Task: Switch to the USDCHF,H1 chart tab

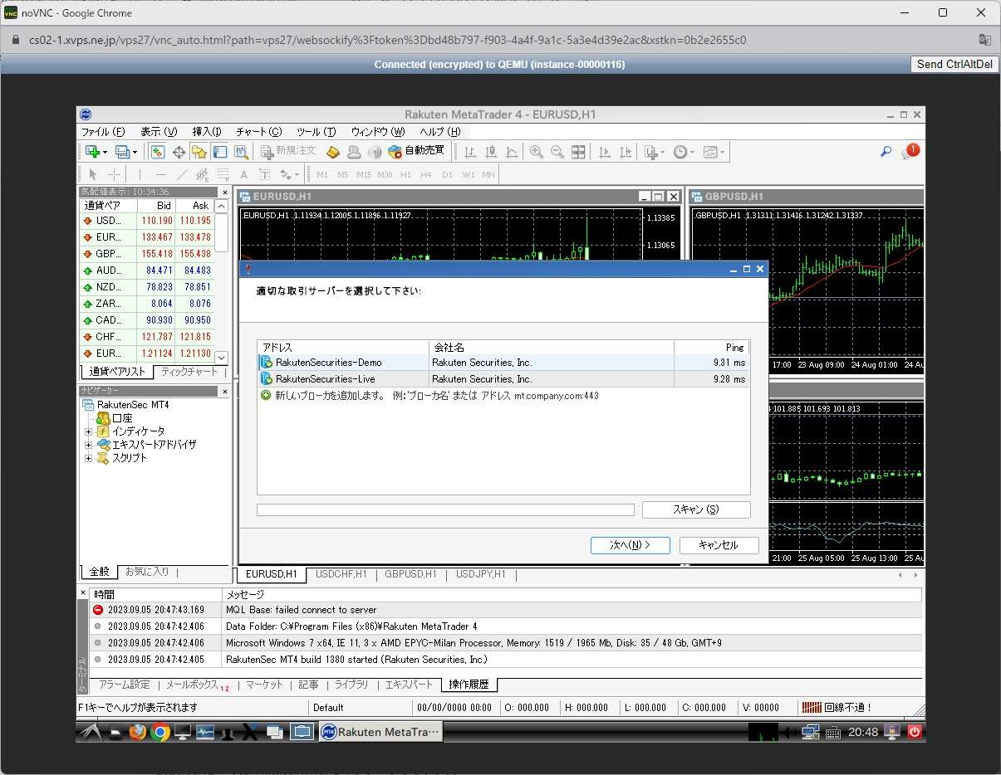Action: [x=341, y=574]
